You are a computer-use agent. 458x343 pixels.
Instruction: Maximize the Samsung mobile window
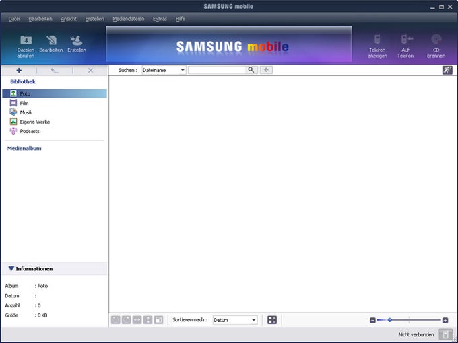(441, 7)
